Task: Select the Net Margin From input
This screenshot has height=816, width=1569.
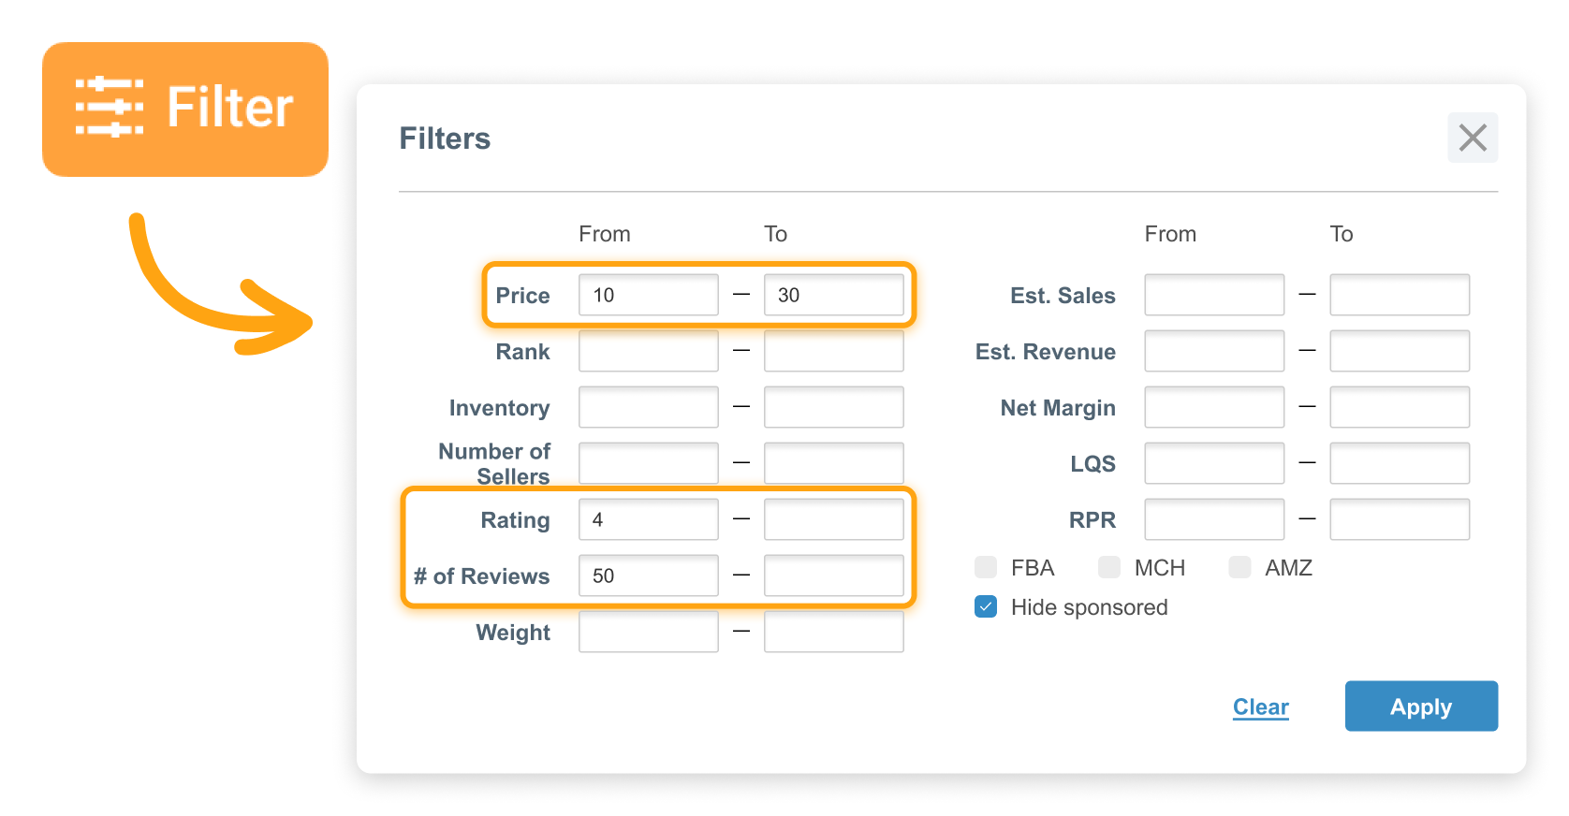Action: tap(1213, 407)
